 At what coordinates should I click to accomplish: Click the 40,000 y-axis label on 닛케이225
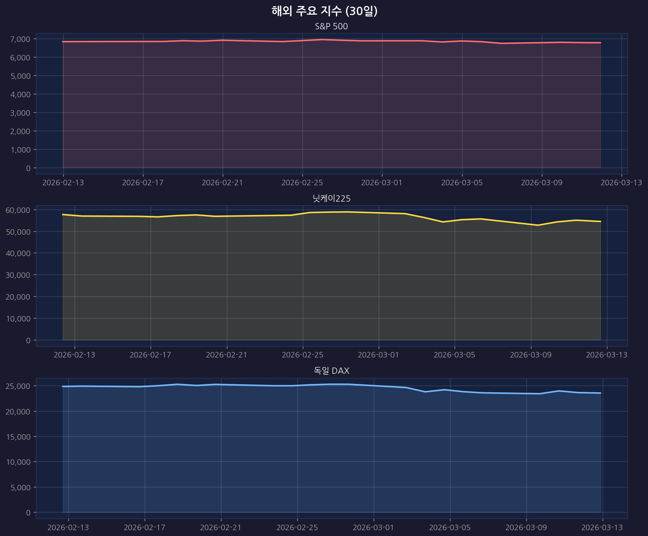point(18,253)
